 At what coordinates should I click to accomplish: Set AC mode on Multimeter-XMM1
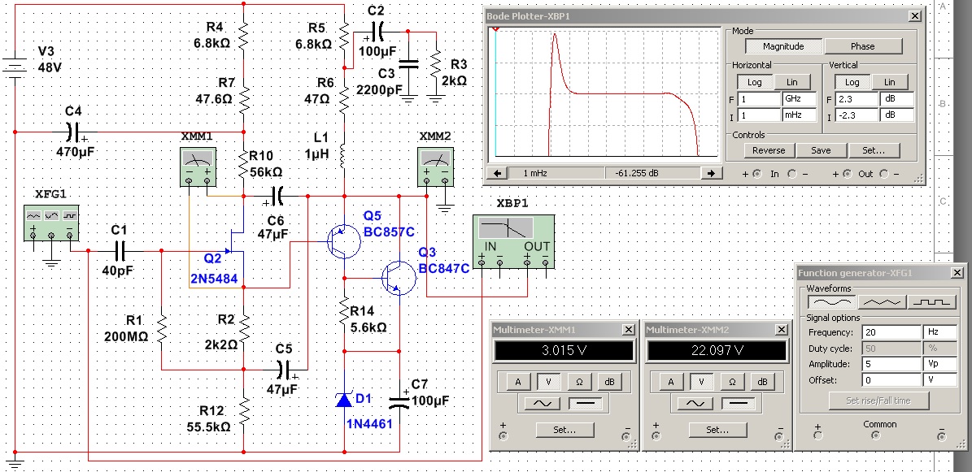pos(543,404)
